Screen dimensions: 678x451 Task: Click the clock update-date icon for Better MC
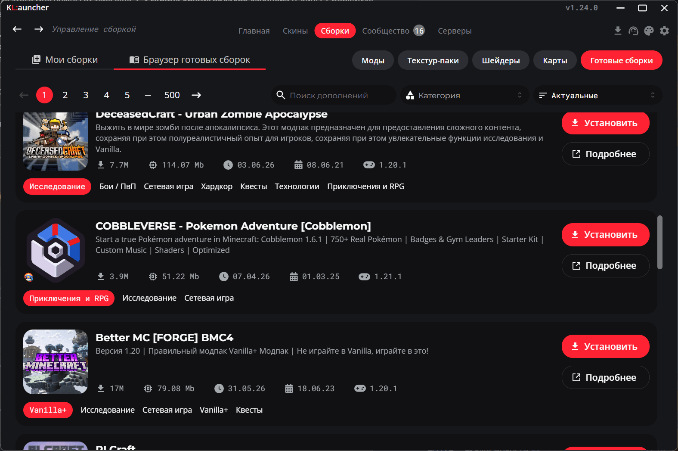coord(219,389)
